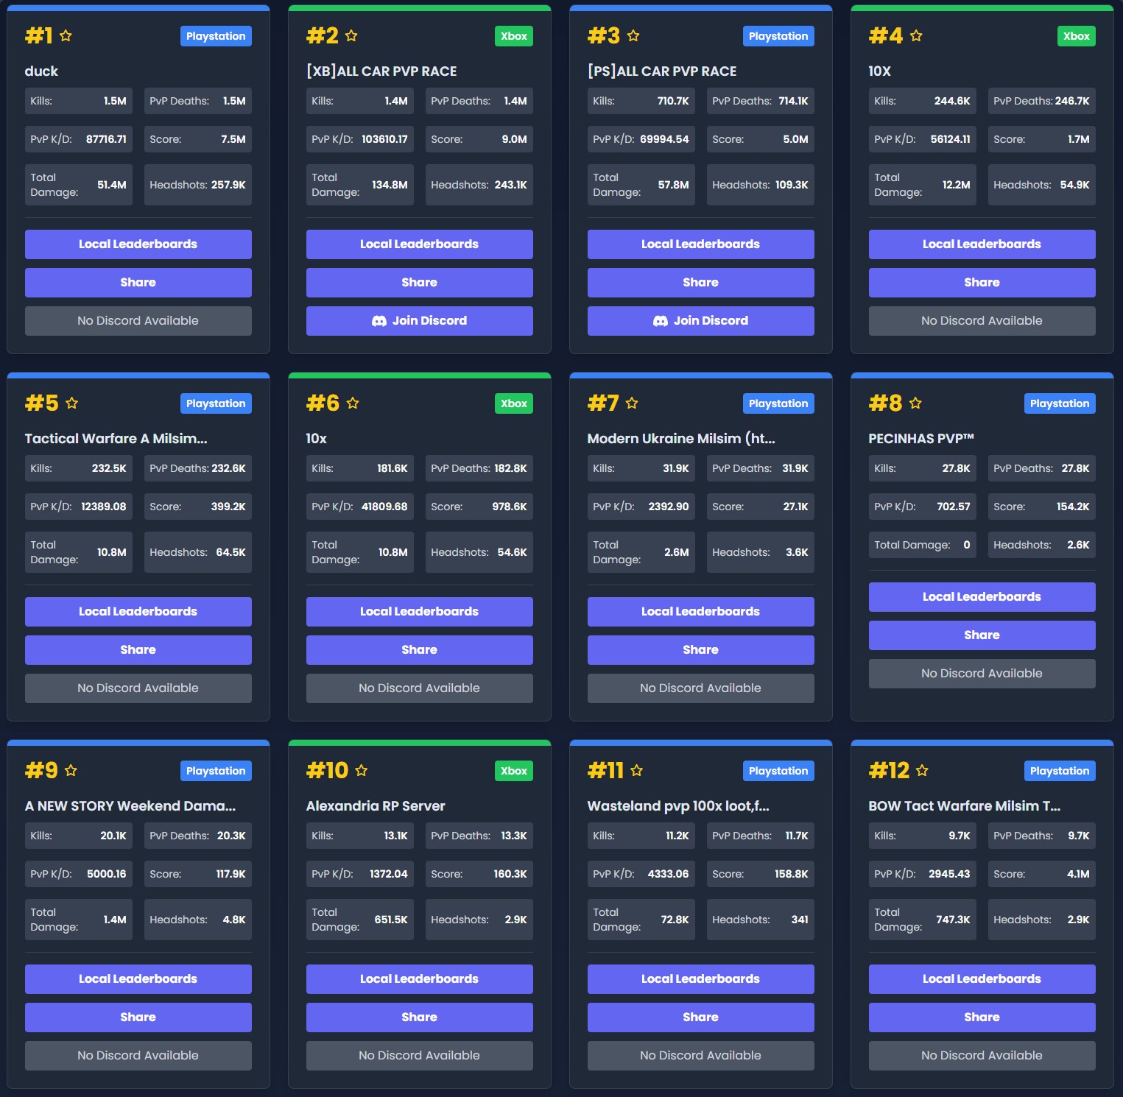The image size is (1123, 1097).
Task: Star the #10 Alexandria RP Server
Action: pyautogui.click(x=362, y=770)
